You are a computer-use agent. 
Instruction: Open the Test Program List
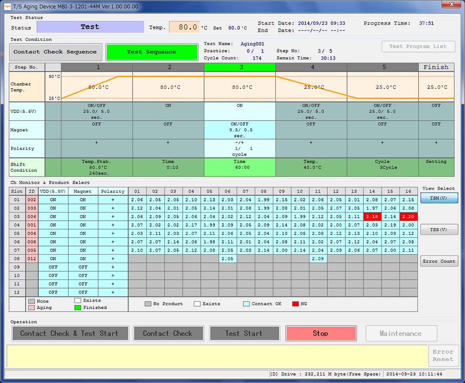[x=418, y=47]
